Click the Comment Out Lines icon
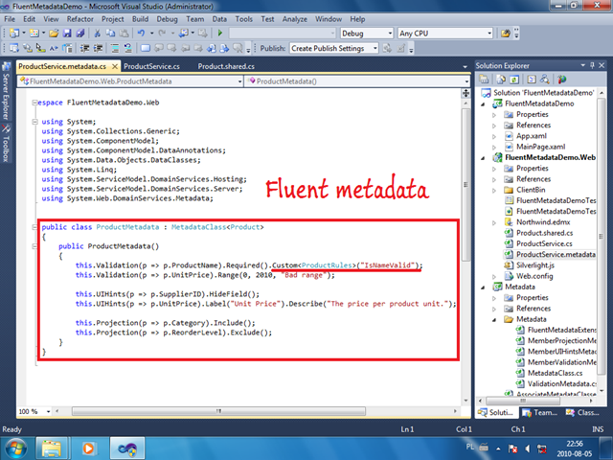The image size is (613, 460). tap(115, 48)
